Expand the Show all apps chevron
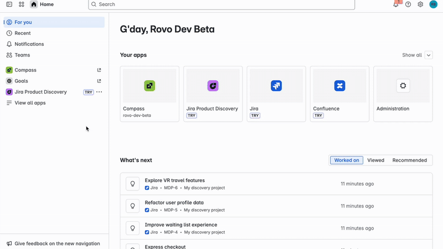Viewport: 443px width, 249px height. coord(429,55)
